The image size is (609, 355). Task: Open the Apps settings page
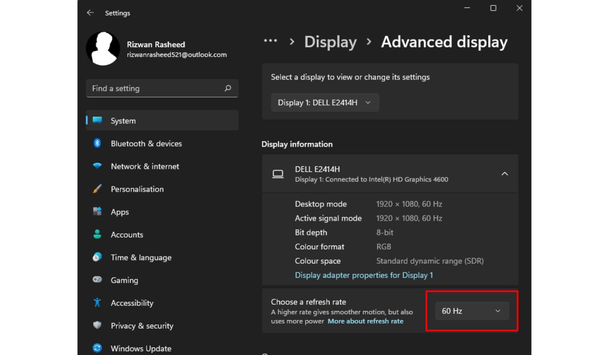162,212
